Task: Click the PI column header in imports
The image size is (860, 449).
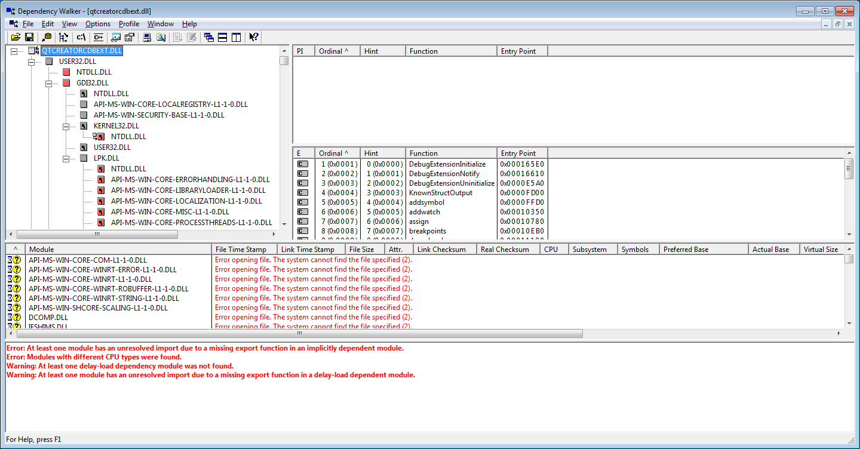Action: pyautogui.click(x=303, y=51)
